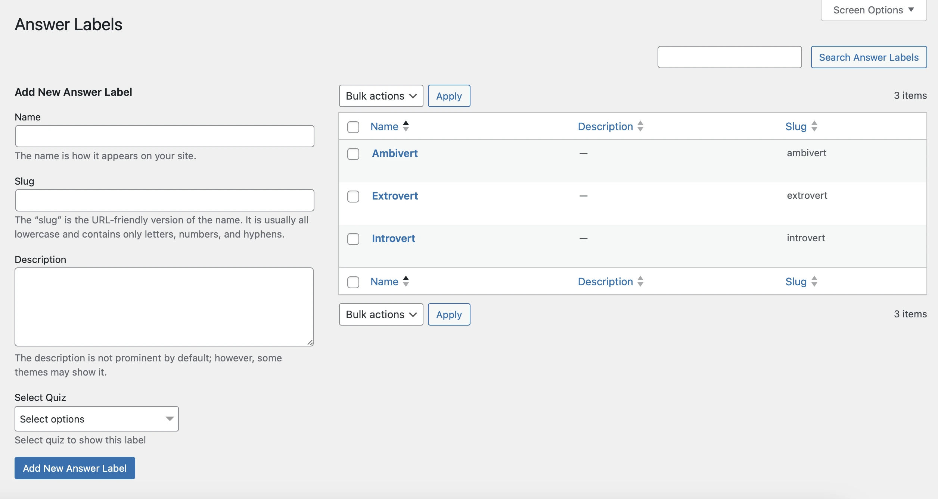
Task: Open the bottom Bulk actions dropdown
Action: pyautogui.click(x=381, y=315)
